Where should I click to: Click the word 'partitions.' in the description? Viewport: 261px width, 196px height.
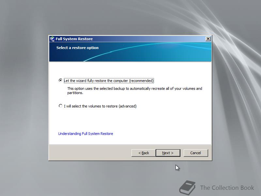click(x=75, y=93)
